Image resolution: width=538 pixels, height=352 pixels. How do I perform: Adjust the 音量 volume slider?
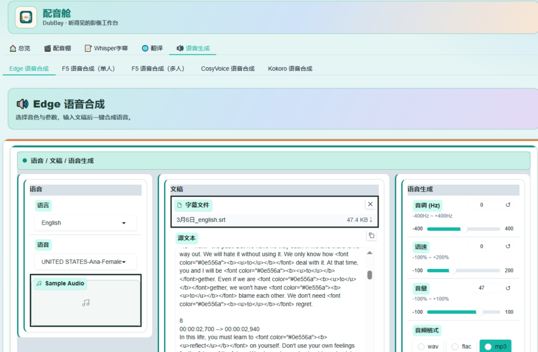click(463, 312)
